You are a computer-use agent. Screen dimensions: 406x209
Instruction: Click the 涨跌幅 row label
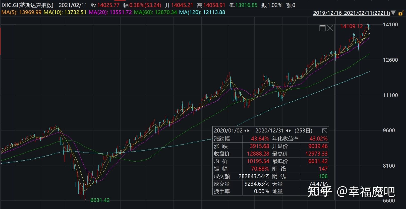pos(222,139)
